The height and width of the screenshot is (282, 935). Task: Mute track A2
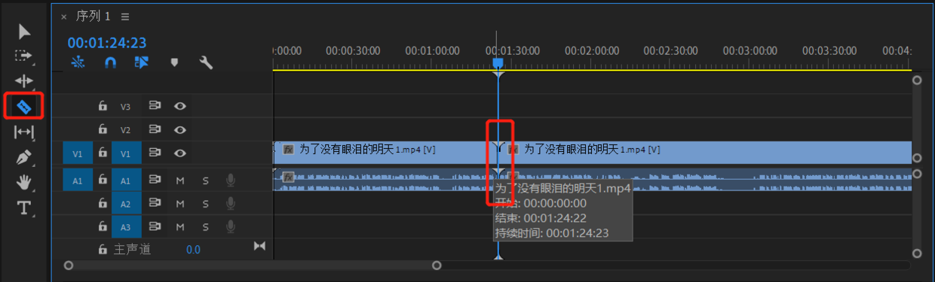point(180,203)
